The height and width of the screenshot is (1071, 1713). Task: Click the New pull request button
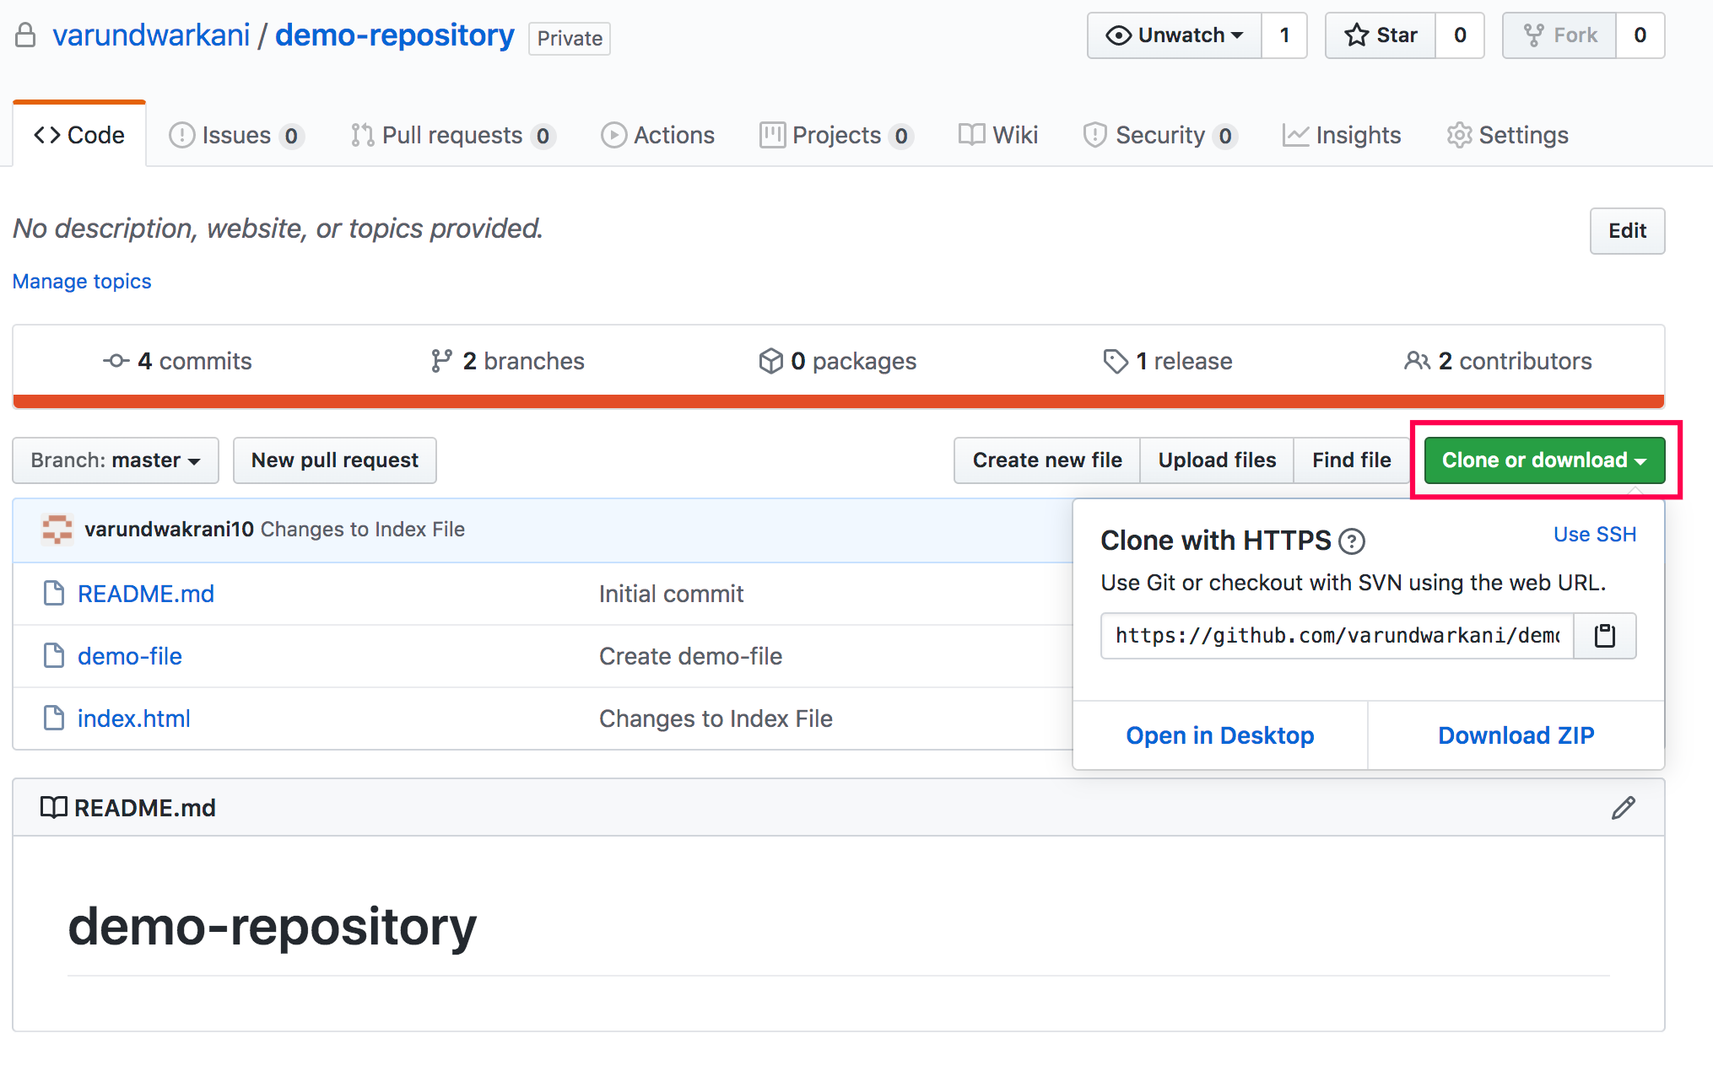tap(335, 460)
